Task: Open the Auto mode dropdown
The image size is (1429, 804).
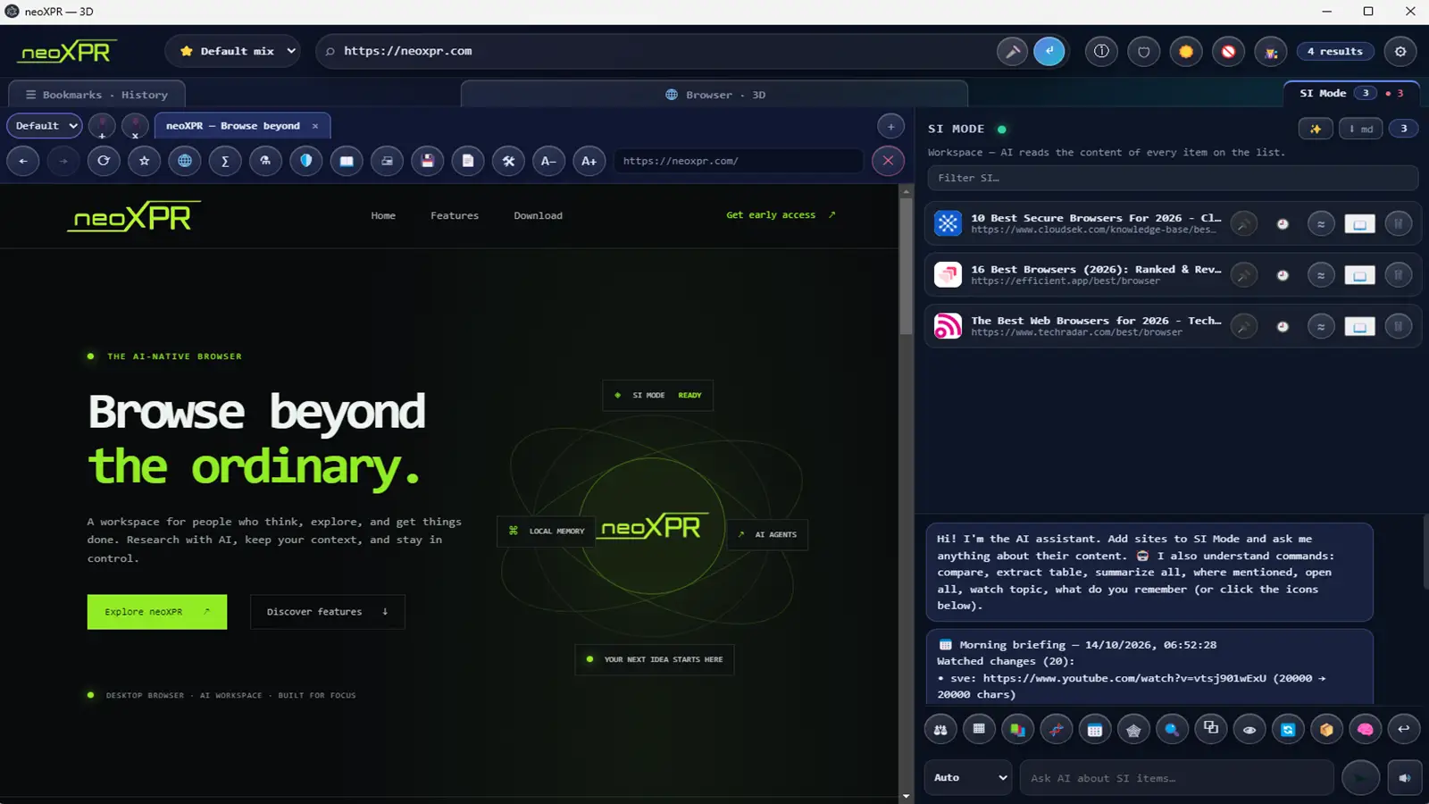Action: point(969,778)
